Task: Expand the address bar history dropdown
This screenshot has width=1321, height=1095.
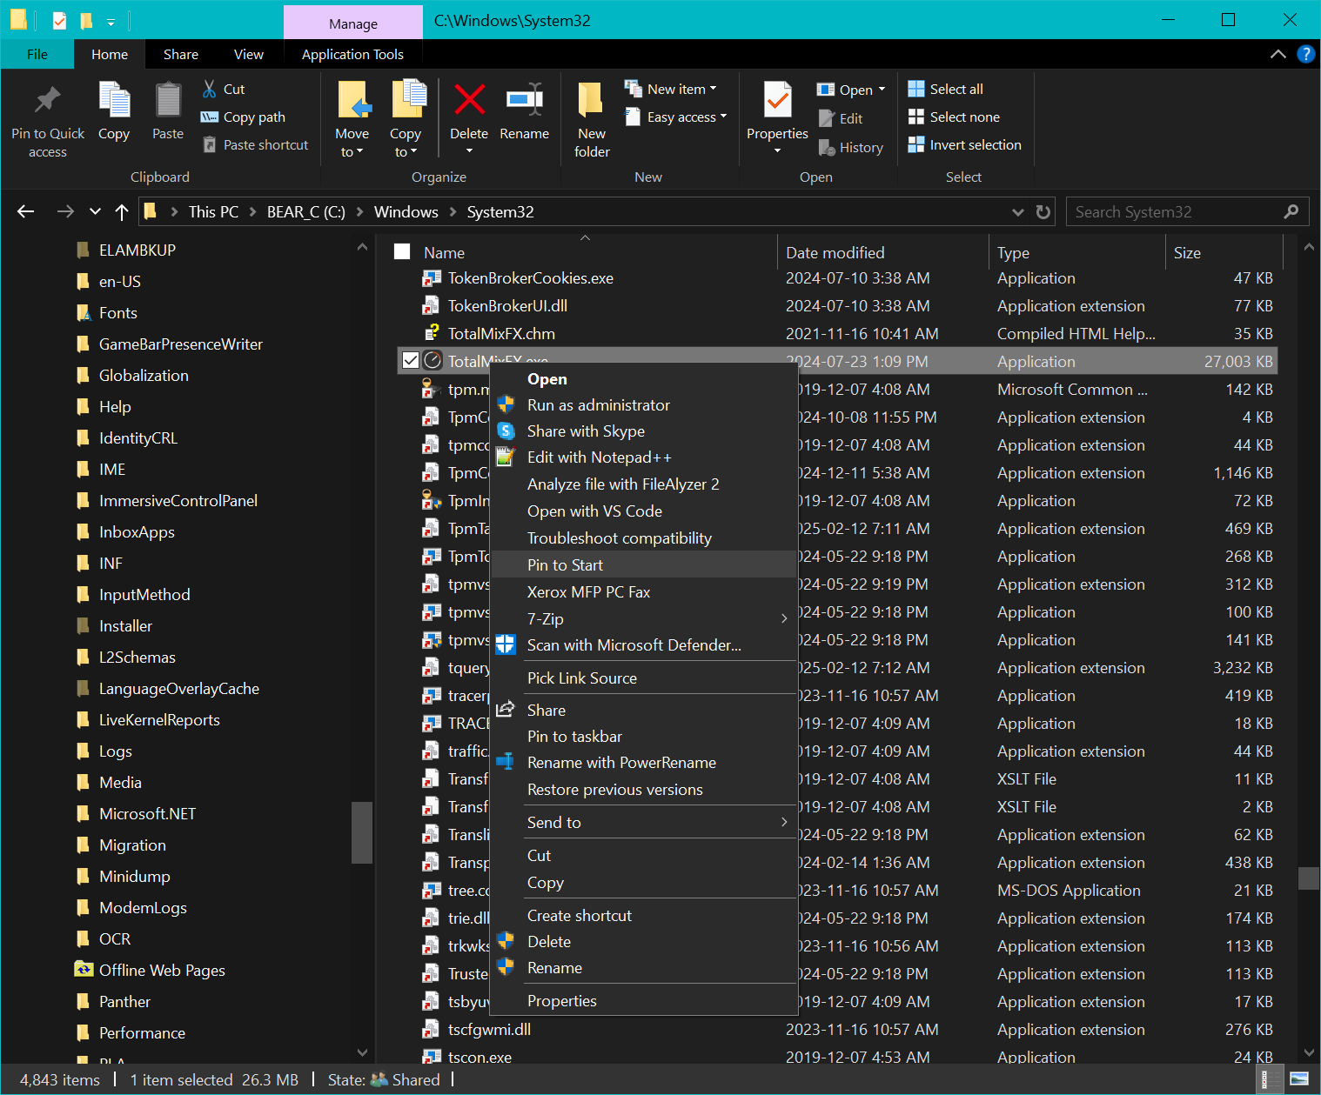Action: 1017,212
